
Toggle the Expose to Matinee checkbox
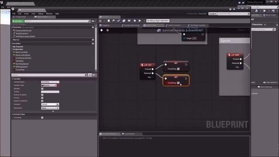coord(42,101)
